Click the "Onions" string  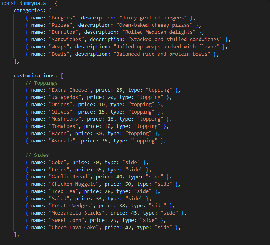tap(61, 105)
